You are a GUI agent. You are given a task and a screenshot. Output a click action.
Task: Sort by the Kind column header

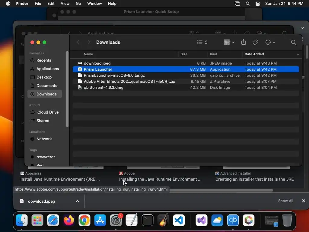click(213, 54)
